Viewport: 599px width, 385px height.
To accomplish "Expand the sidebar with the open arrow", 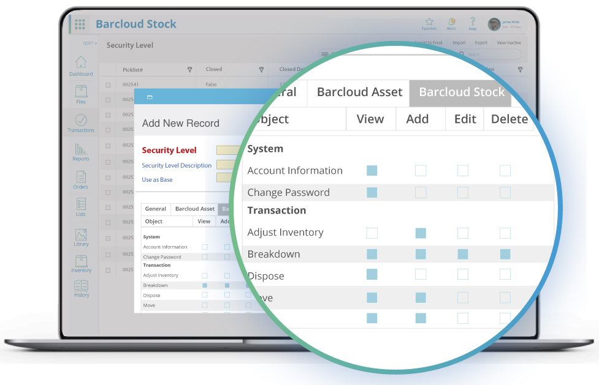I will [x=90, y=43].
